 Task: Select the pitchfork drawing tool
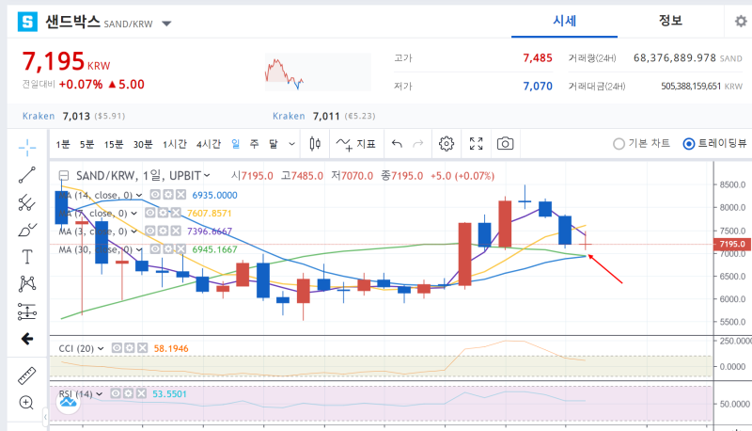coord(27,202)
